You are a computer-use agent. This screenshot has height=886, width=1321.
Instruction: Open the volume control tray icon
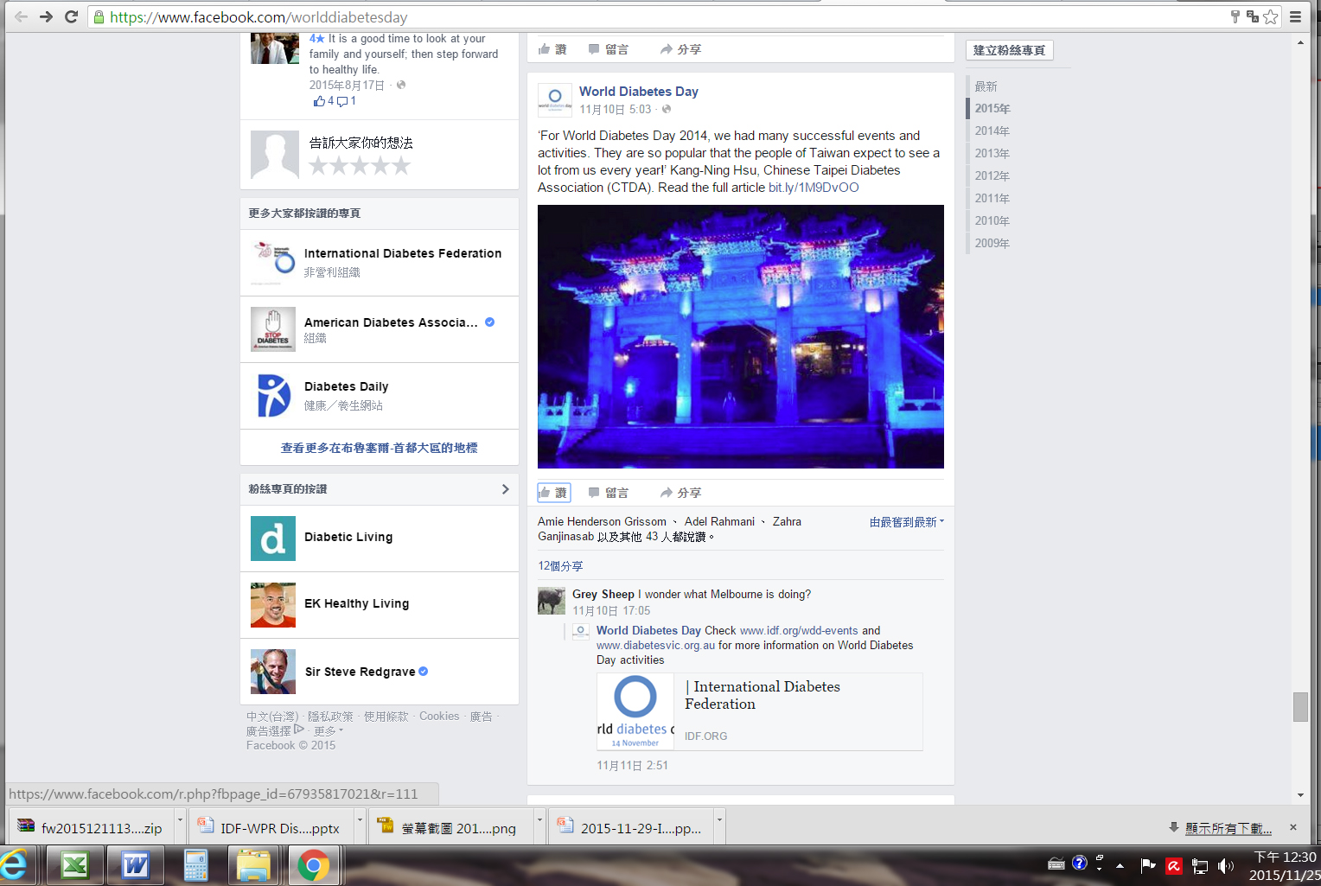point(1226,865)
